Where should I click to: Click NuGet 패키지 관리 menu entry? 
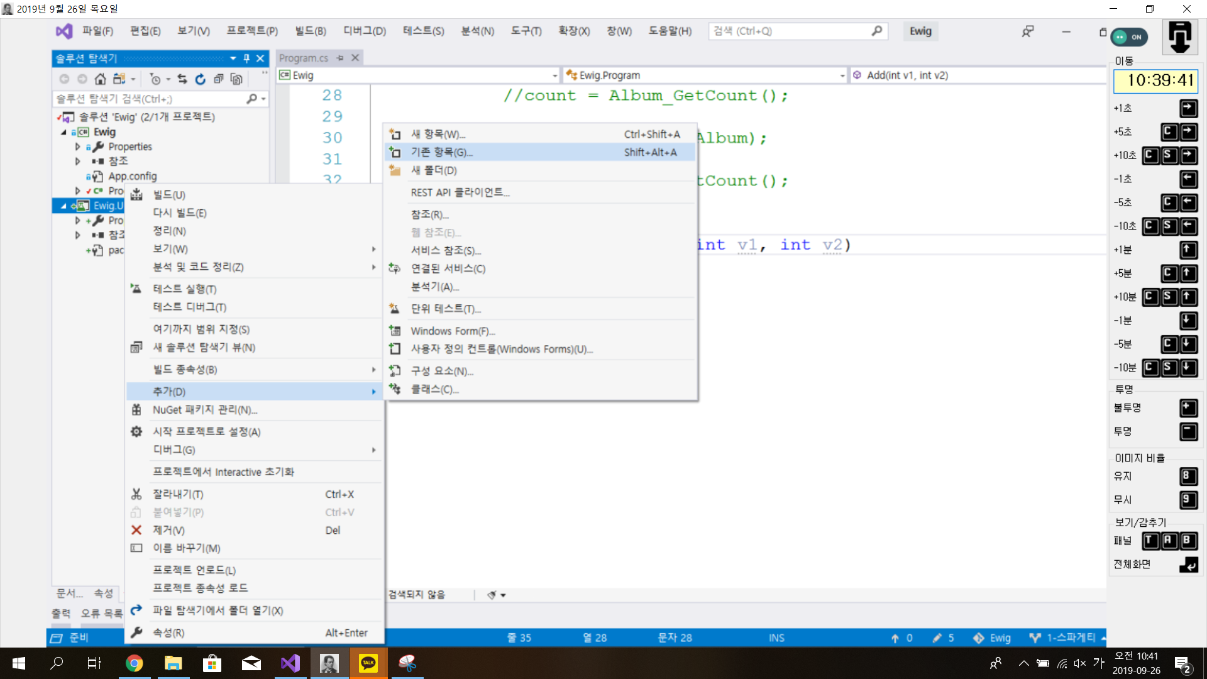point(205,410)
